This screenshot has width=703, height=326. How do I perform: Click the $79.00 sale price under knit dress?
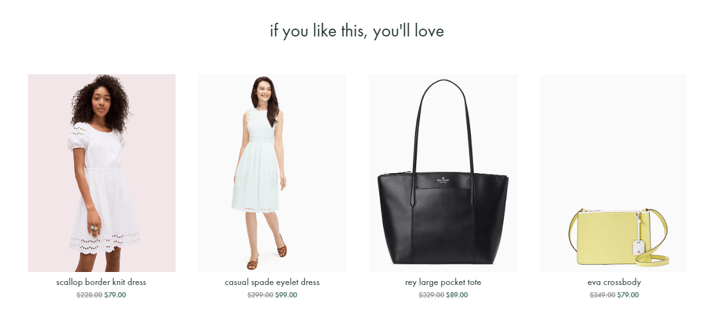tap(115, 295)
